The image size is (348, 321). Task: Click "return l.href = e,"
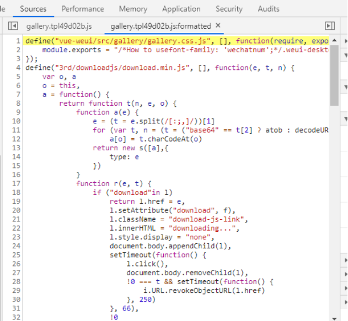[x=147, y=202]
